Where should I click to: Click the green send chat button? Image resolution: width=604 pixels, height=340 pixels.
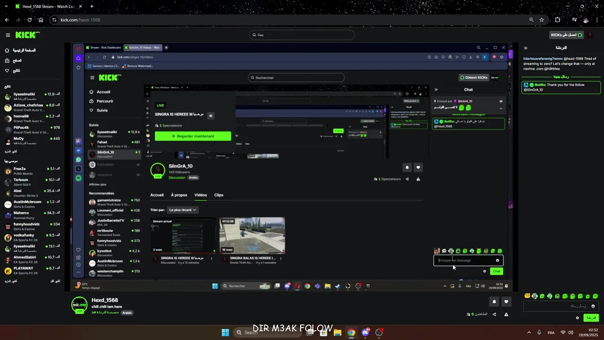tap(591, 318)
